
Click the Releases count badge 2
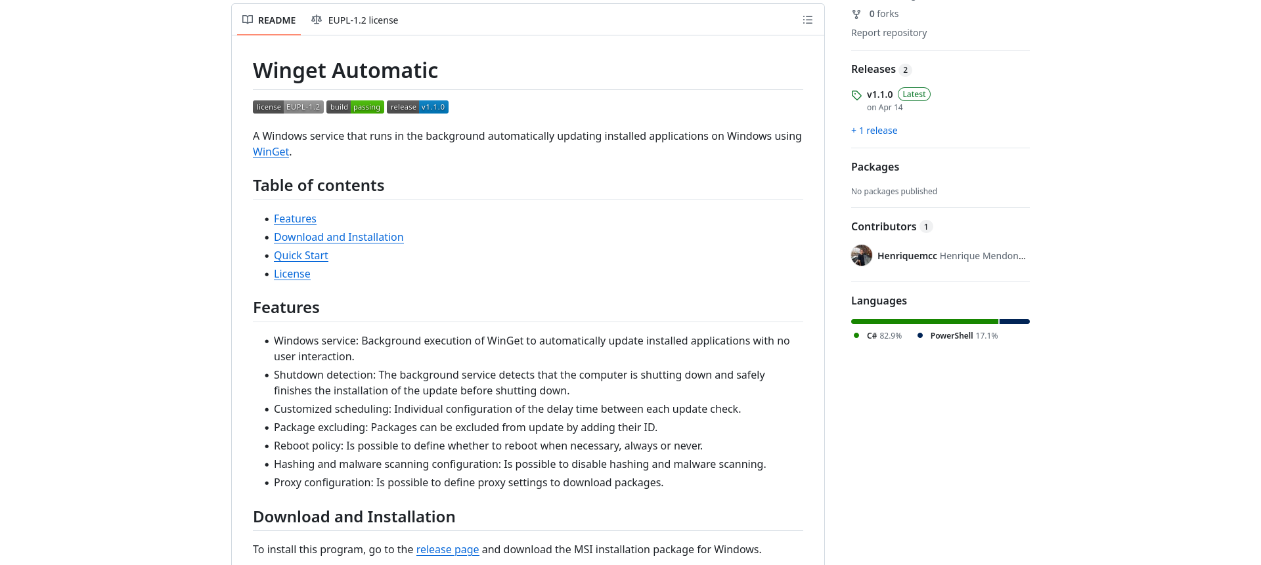(x=905, y=70)
